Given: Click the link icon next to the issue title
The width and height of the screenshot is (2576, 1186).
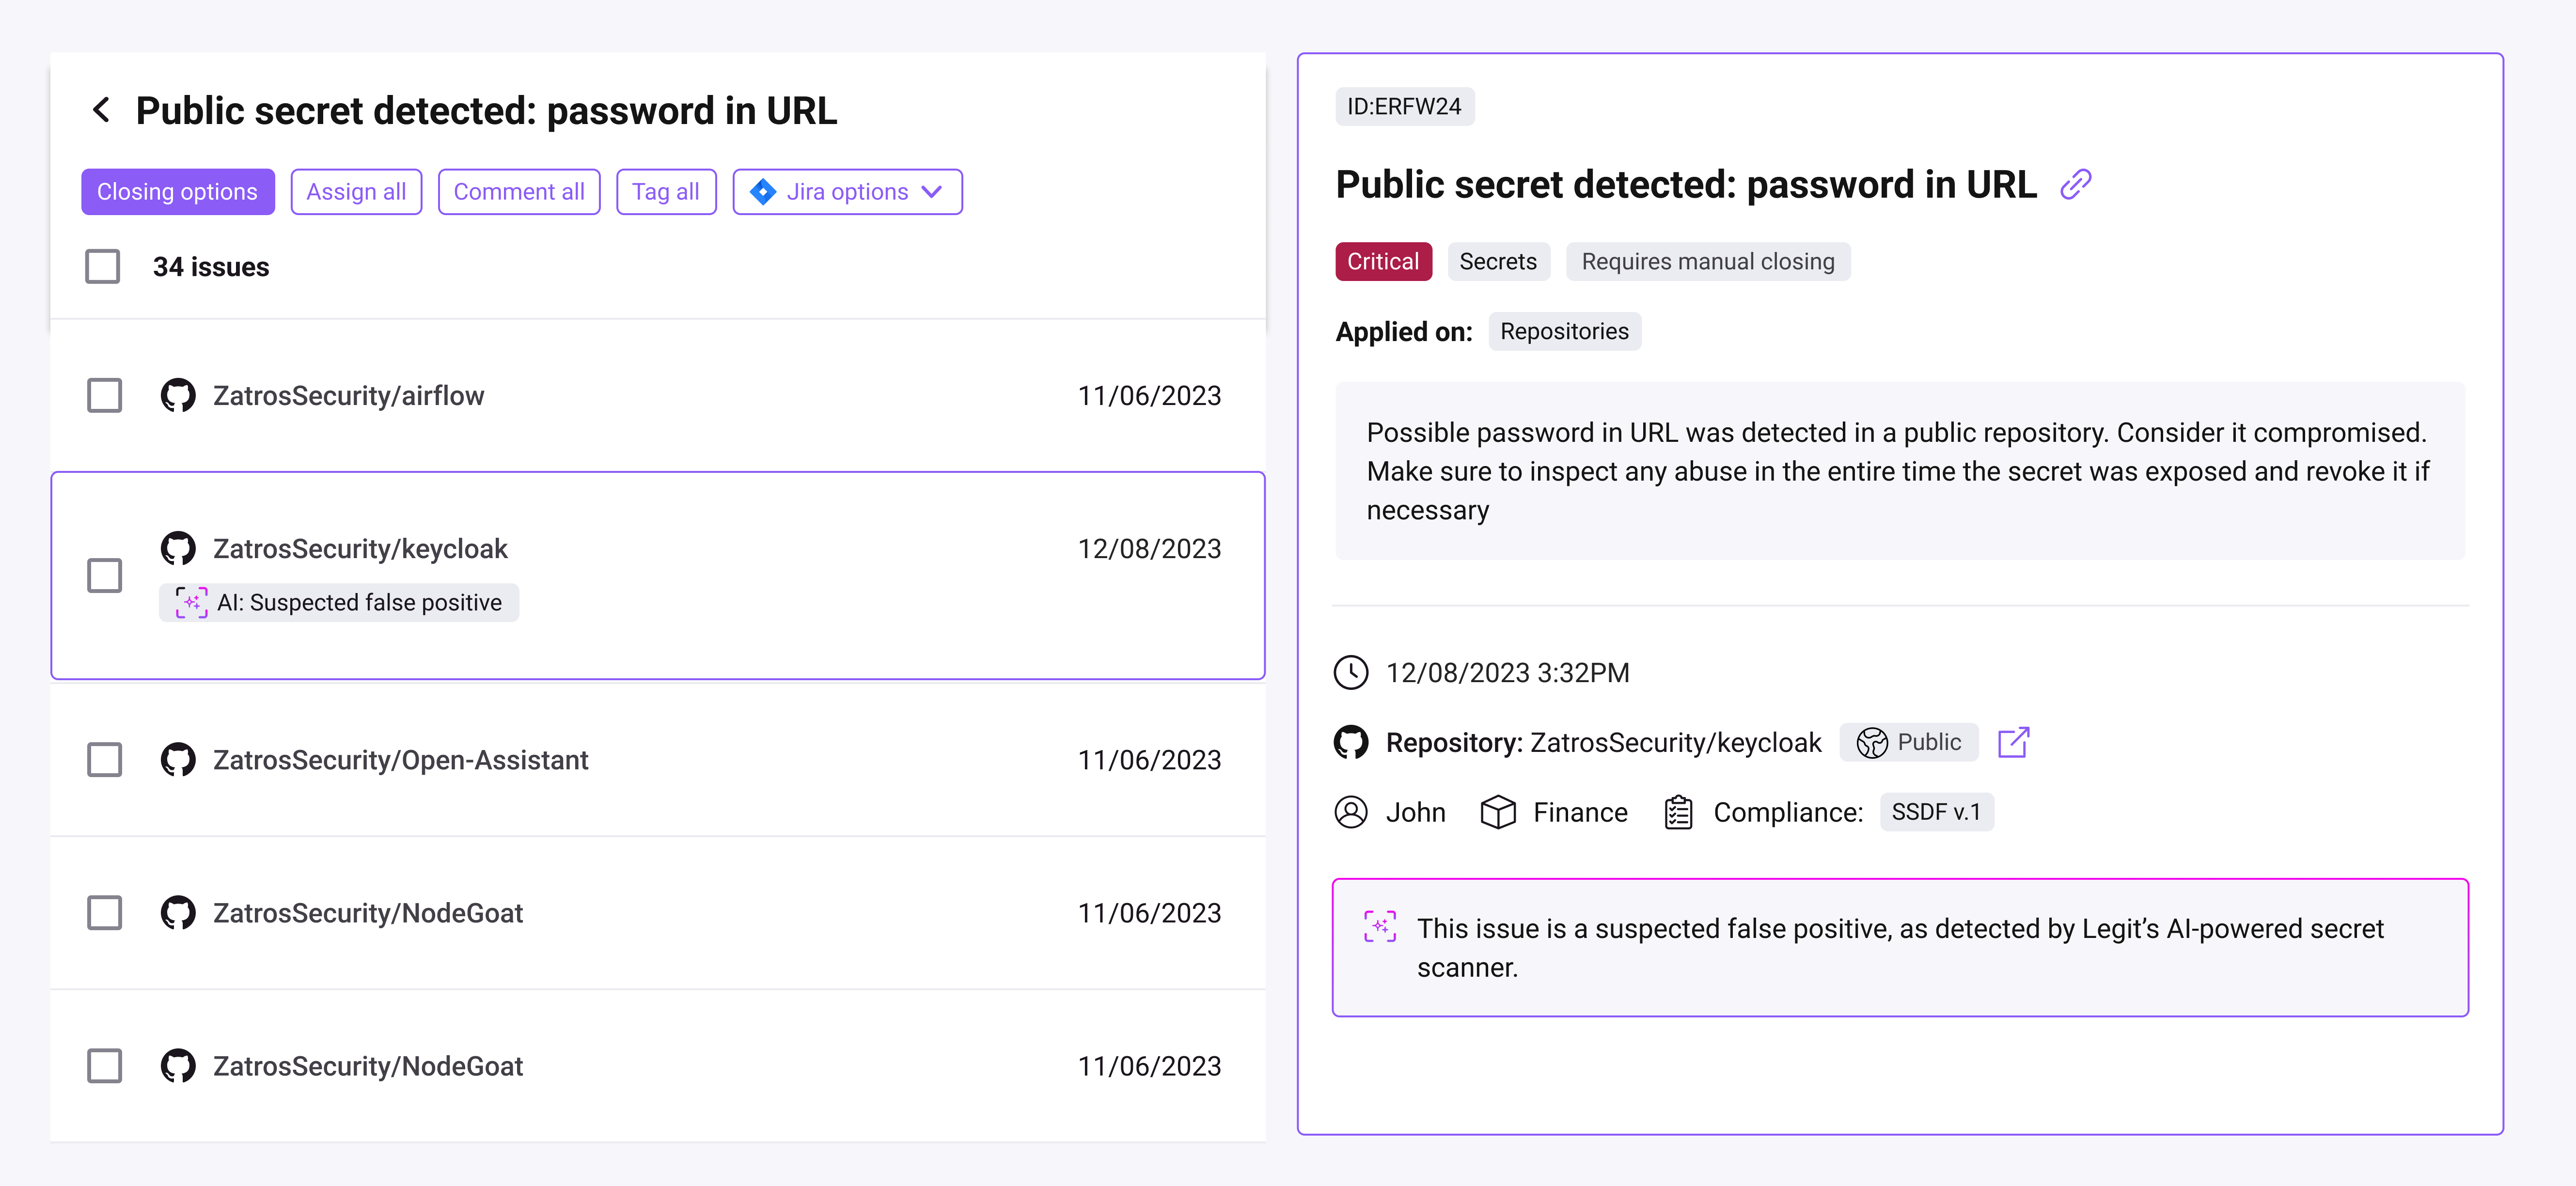Looking at the screenshot, I should [2076, 184].
